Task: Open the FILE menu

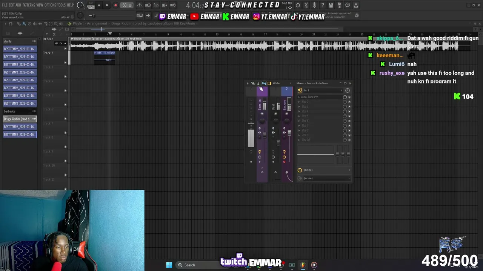Action: 5,5
